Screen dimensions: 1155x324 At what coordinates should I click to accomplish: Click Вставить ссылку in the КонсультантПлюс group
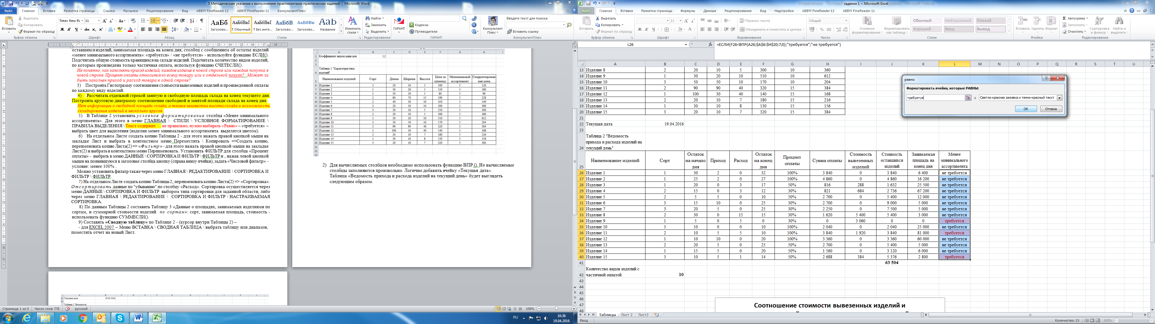pyautogui.click(x=523, y=32)
